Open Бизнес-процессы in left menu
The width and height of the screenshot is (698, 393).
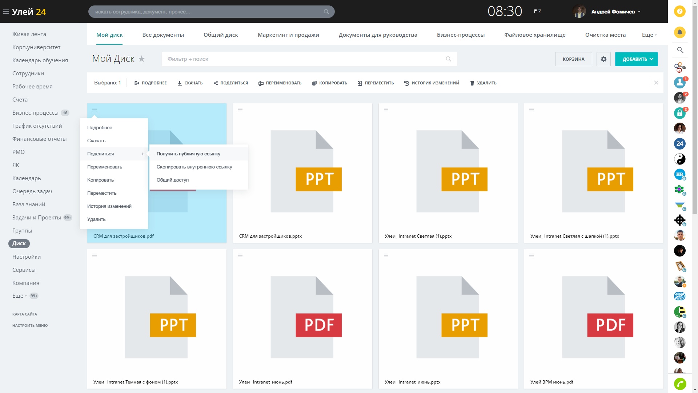point(35,113)
